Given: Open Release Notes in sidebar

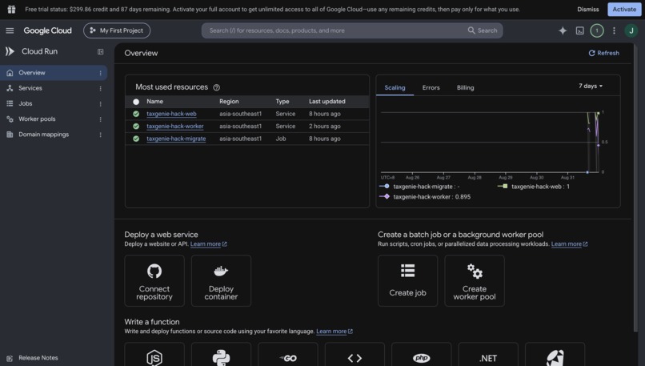Looking at the screenshot, I should pyautogui.click(x=38, y=358).
